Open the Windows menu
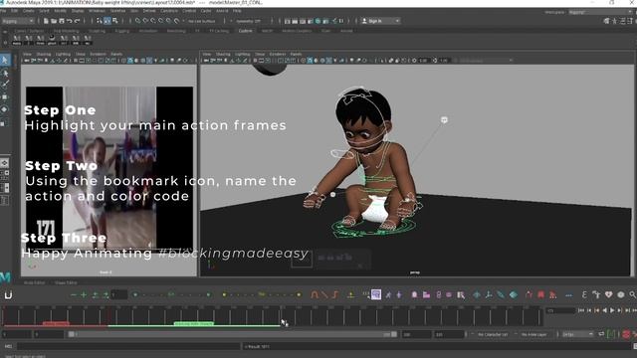 point(97,11)
